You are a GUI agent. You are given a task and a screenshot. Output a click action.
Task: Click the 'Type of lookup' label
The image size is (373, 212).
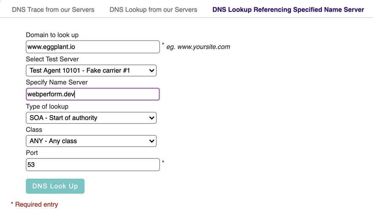[47, 106]
